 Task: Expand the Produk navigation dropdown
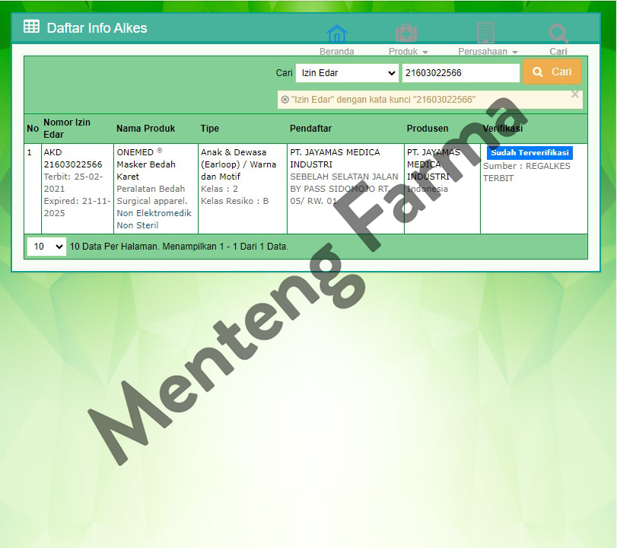click(x=407, y=51)
